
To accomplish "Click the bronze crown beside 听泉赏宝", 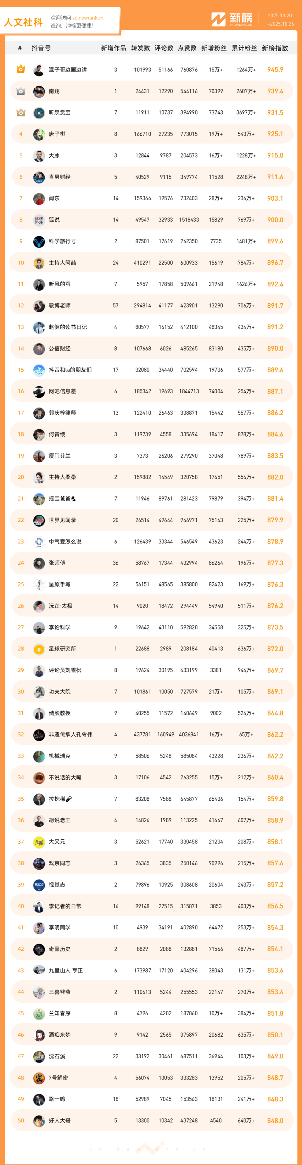I will tap(21, 112).
